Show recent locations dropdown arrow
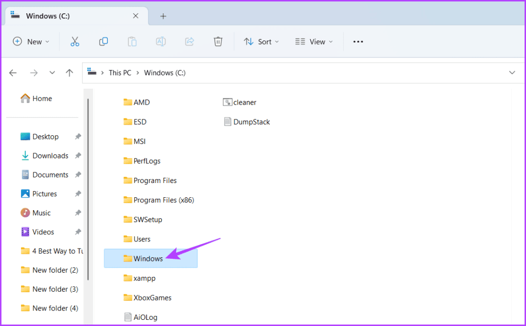 [52, 73]
